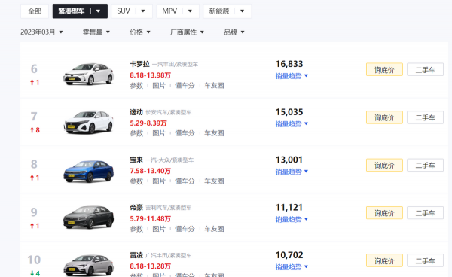Click the 雷凌 car thumbnail

(x=88, y=266)
